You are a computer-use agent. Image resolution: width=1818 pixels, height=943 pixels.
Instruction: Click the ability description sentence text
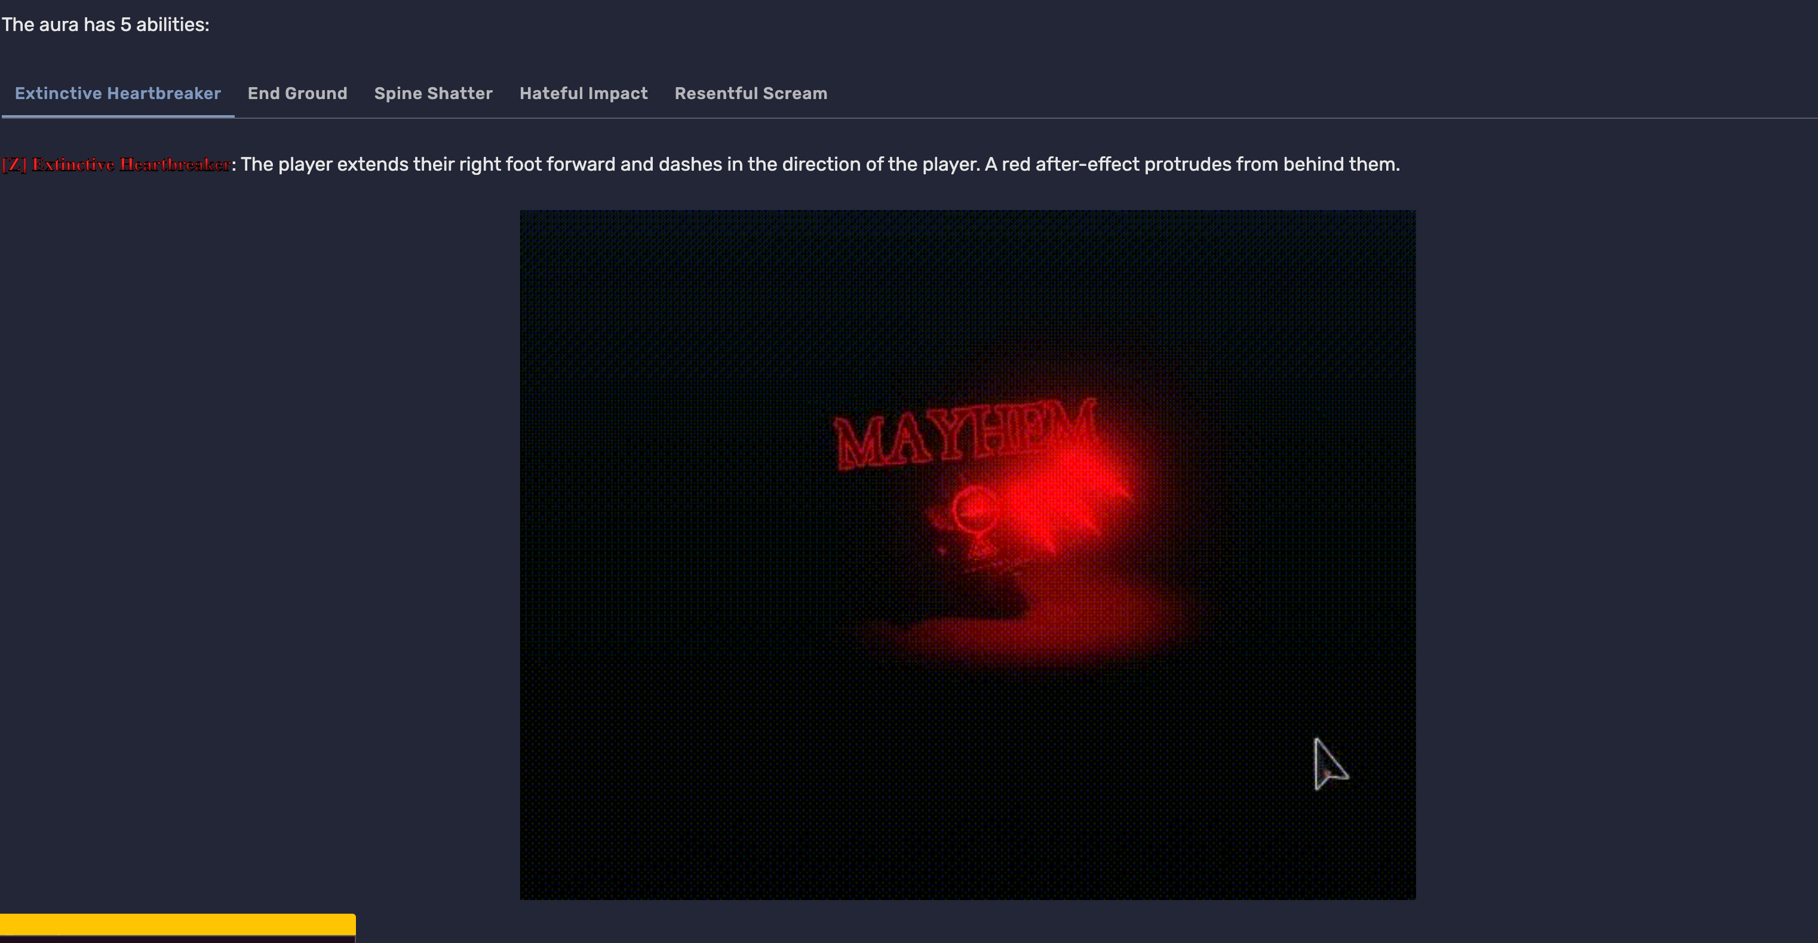pos(819,164)
